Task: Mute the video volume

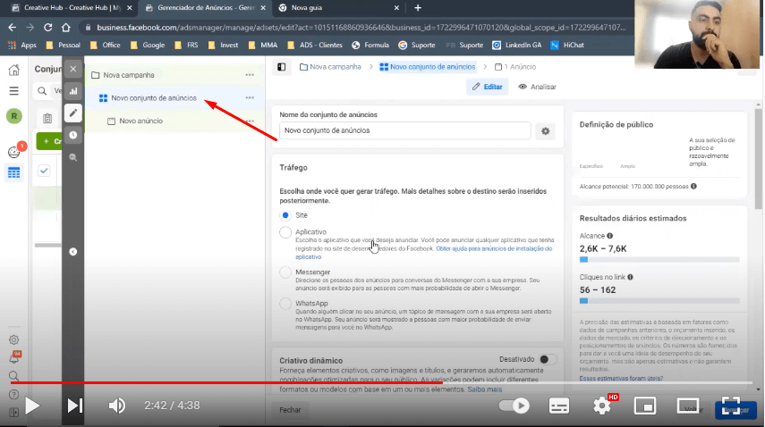Action: [116, 405]
